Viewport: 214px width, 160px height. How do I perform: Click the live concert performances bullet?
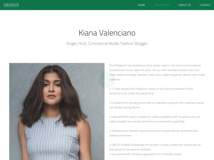(x=155, y=119)
